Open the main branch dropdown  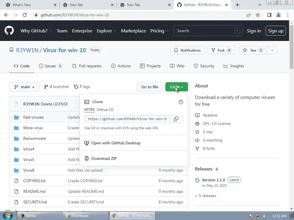24,87
